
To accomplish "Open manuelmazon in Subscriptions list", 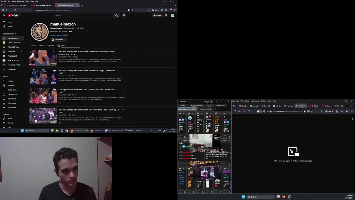I will 12,38.
